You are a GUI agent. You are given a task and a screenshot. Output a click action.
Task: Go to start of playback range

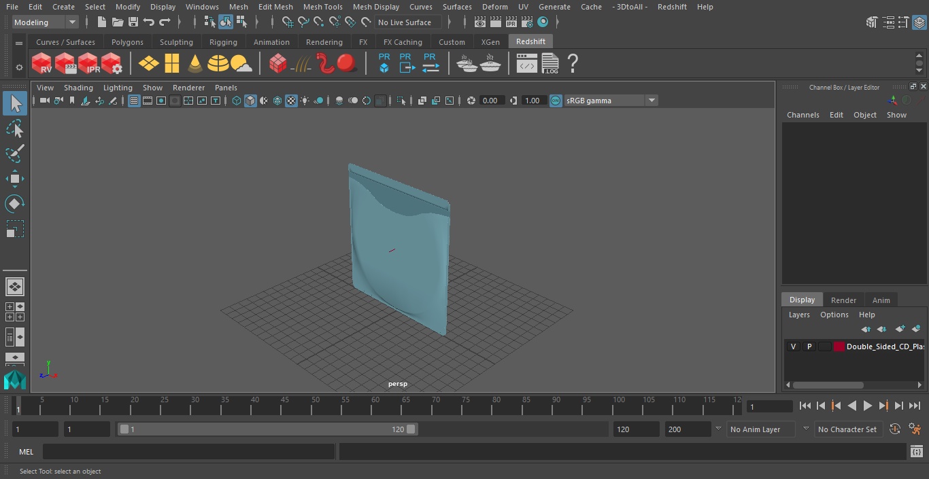(x=805, y=406)
